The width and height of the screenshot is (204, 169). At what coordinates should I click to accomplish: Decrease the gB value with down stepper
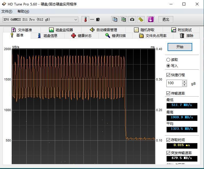coord(184,85)
